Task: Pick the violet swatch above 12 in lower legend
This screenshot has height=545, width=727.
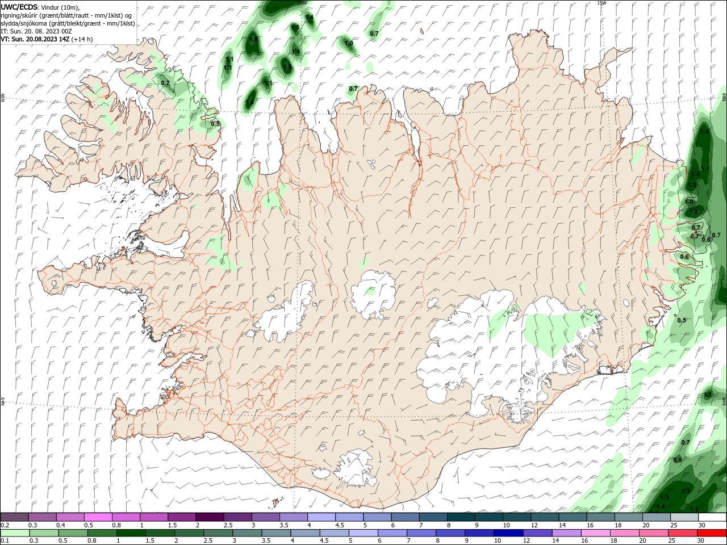Action: click(x=538, y=533)
